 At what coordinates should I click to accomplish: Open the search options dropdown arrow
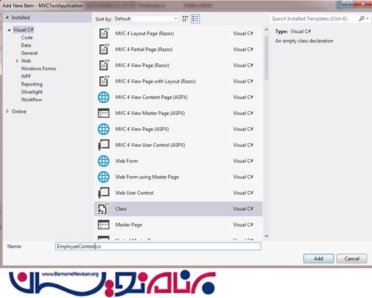point(367,19)
